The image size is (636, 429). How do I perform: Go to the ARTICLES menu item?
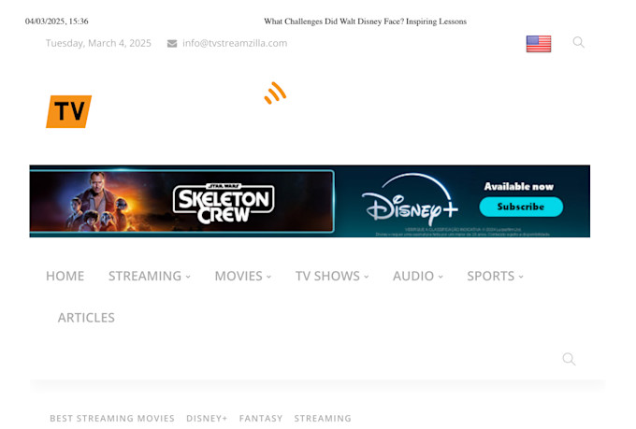point(86,318)
